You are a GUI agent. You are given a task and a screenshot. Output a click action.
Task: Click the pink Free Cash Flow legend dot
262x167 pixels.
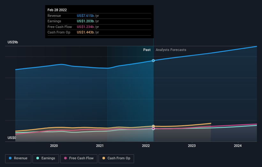coord(65,158)
